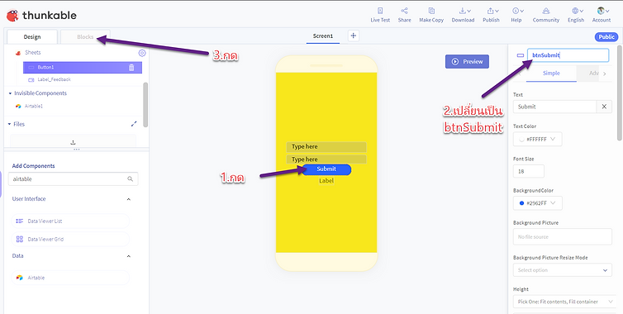Open the Help menu

point(516,15)
